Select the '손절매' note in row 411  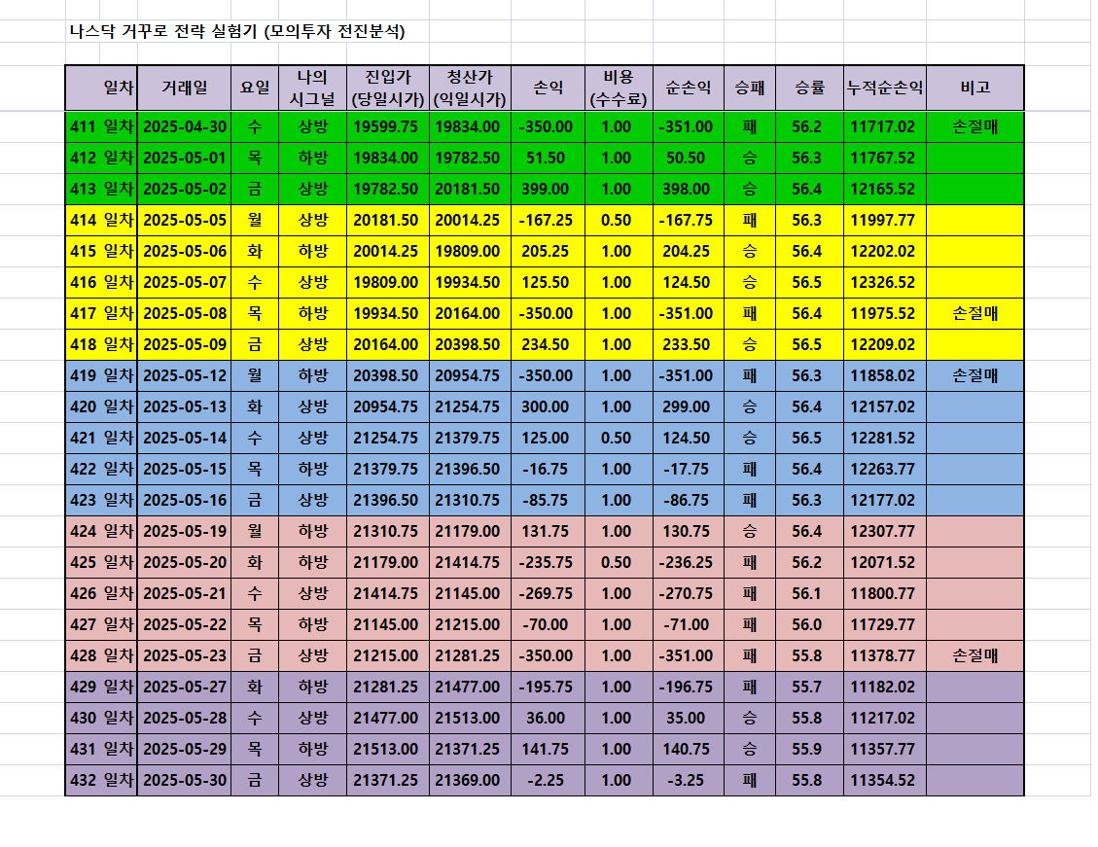(x=974, y=126)
